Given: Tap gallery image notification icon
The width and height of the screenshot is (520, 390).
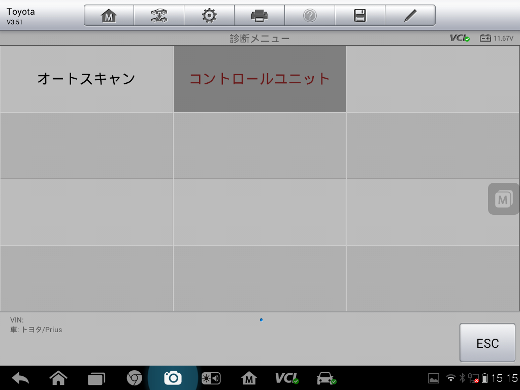Looking at the screenshot, I should pos(434,378).
